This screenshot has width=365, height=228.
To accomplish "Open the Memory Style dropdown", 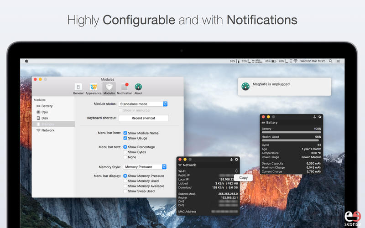I will [145, 167].
